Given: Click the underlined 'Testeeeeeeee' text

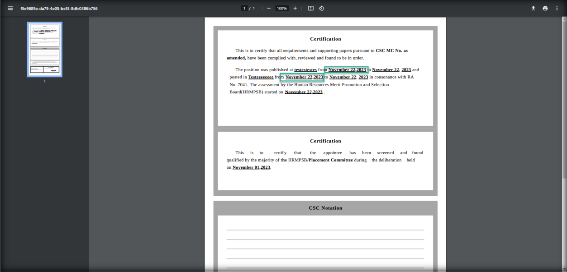Looking at the screenshot, I should coord(261,77).
